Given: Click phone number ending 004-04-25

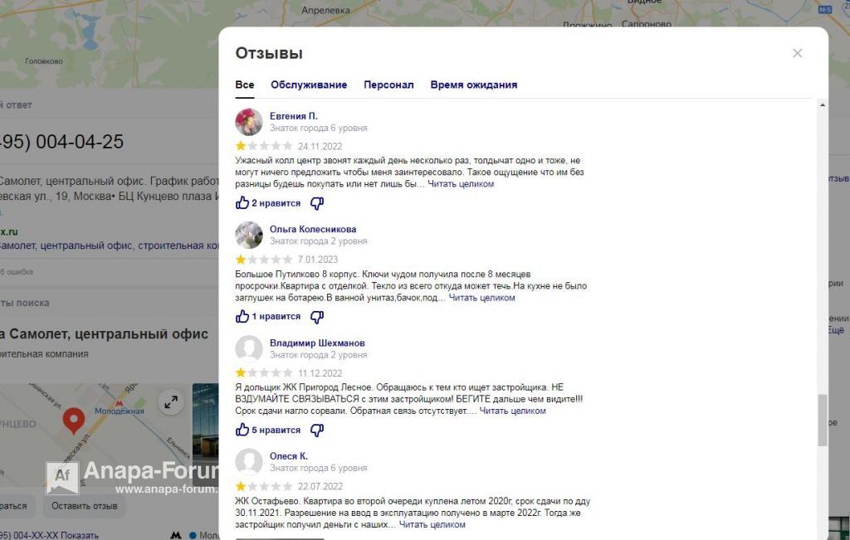Looking at the screenshot, I should click(x=61, y=142).
